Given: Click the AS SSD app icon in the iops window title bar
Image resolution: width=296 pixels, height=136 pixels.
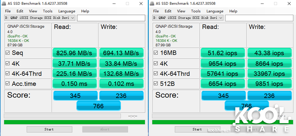Looking at the screenshot, I should (x=152, y=4).
